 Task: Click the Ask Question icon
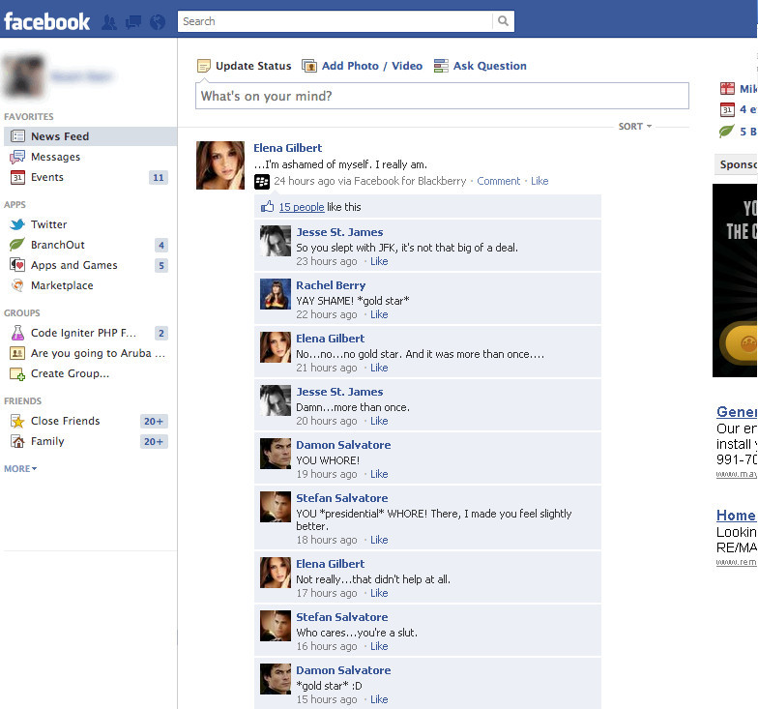pos(441,66)
